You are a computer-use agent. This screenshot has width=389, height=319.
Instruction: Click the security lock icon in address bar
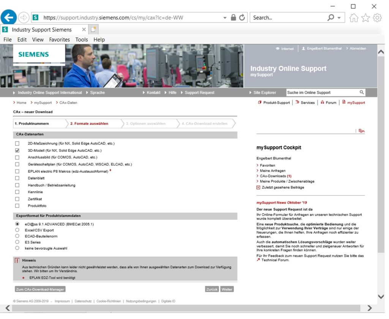[233, 17]
